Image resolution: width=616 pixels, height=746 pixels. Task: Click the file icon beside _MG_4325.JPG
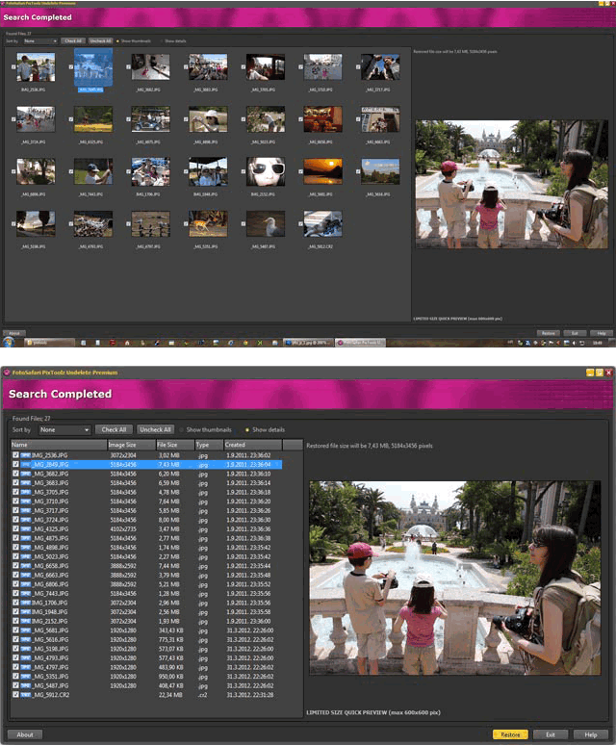(x=25, y=529)
